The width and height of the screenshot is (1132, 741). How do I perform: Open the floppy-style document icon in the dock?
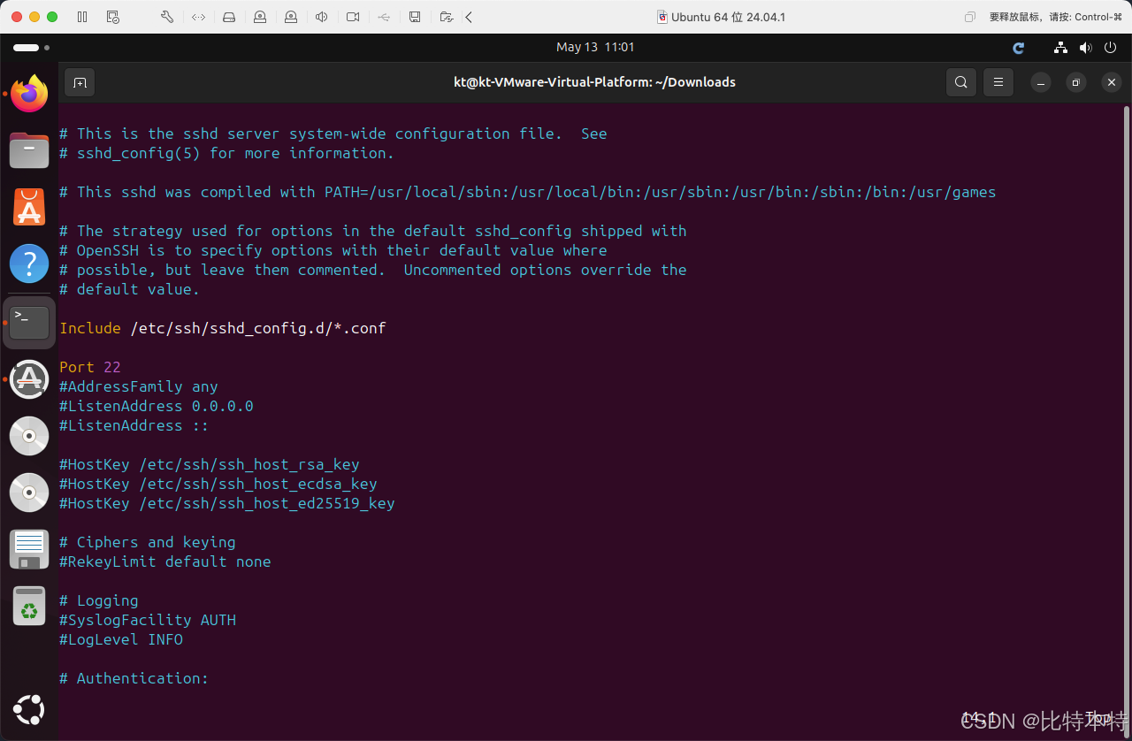point(29,549)
